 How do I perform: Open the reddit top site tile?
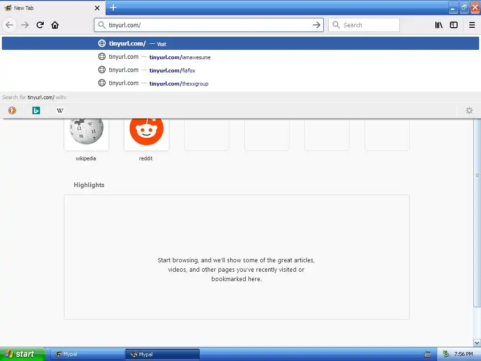pyautogui.click(x=147, y=134)
